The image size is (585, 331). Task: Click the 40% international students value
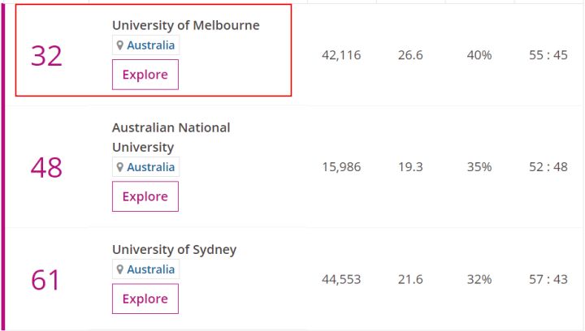tap(479, 55)
